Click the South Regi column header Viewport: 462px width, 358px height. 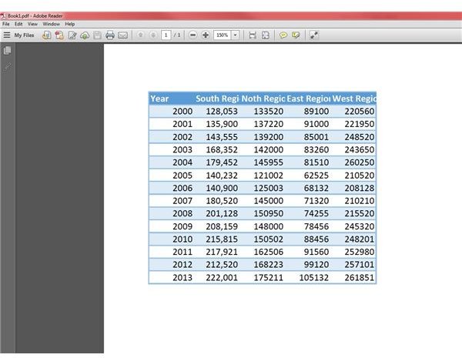[217, 99]
